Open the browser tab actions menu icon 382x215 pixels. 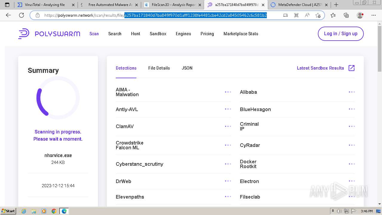pyautogui.click(x=7, y=5)
